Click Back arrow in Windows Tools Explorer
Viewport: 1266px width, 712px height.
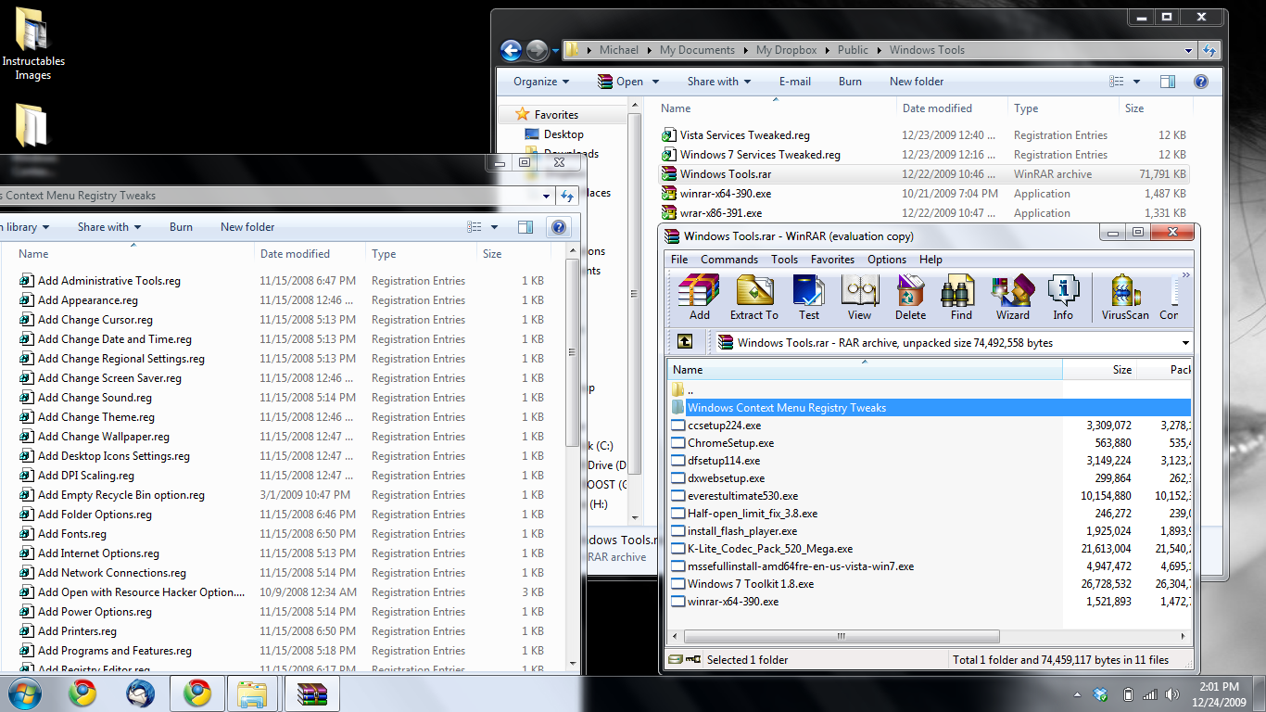pyautogui.click(x=511, y=50)
